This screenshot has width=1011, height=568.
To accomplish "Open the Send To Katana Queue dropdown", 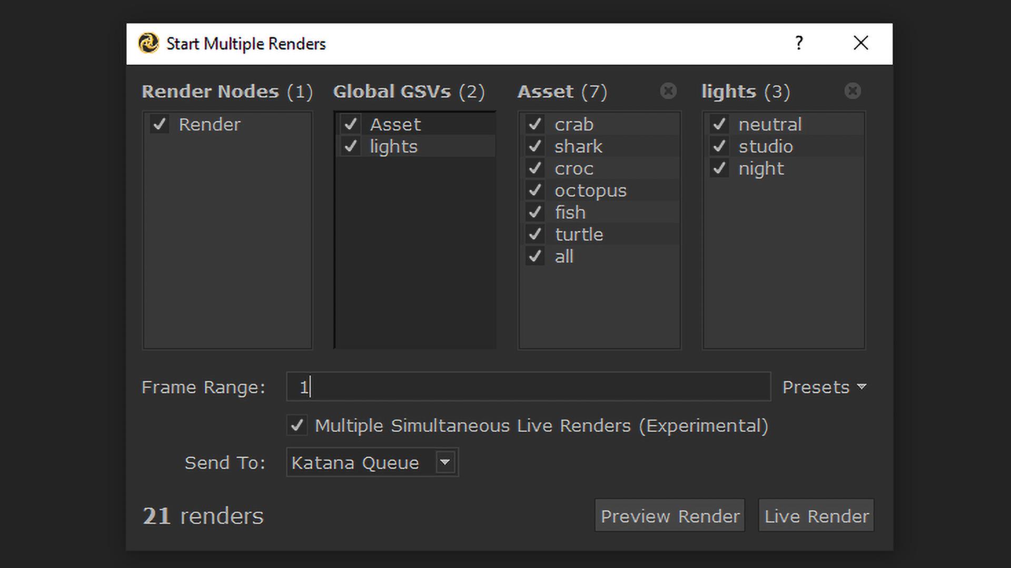I will [x=363, y=462].
